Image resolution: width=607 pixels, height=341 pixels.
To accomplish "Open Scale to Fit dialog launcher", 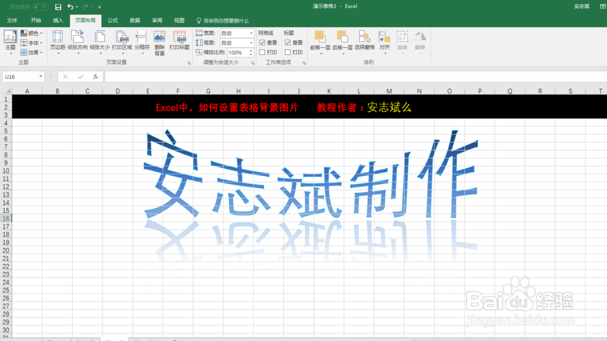I will coord(253,62).
